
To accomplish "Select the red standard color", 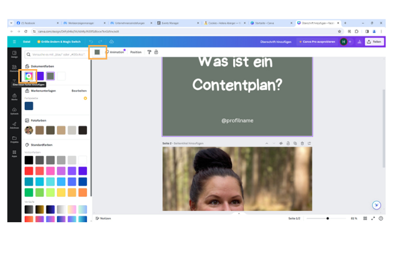I will point(29,171).
